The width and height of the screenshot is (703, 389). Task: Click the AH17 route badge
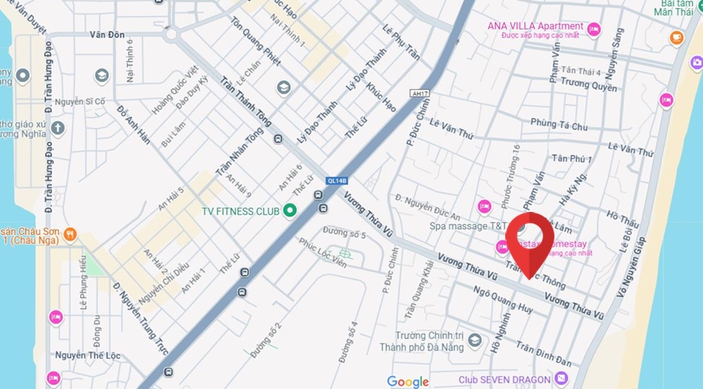coord(419,93)
